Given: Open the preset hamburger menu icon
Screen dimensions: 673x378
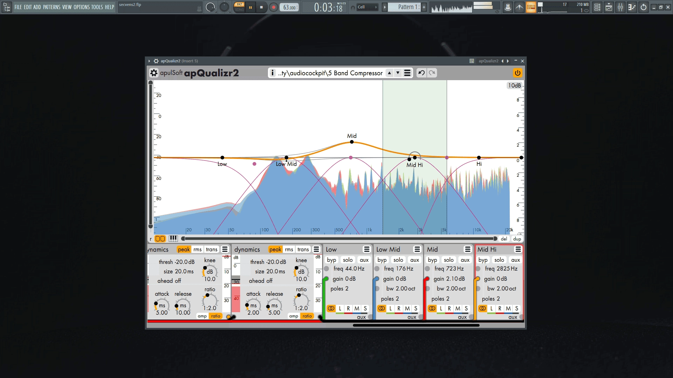Looking at the screenshot, I should tap(407, 73).
